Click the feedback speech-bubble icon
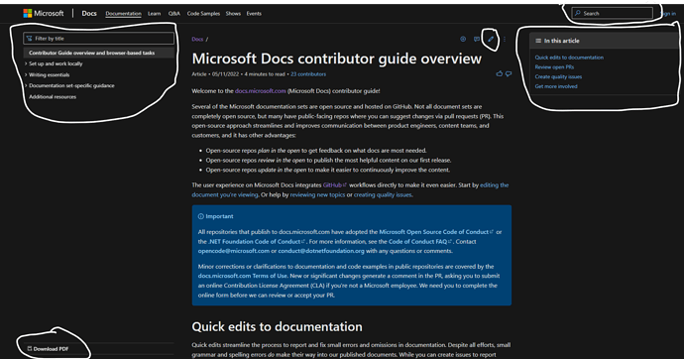 coord(477,39)
